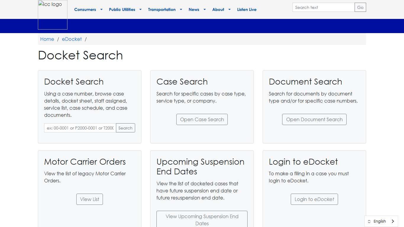Click the Go search button

coord(360,7)
